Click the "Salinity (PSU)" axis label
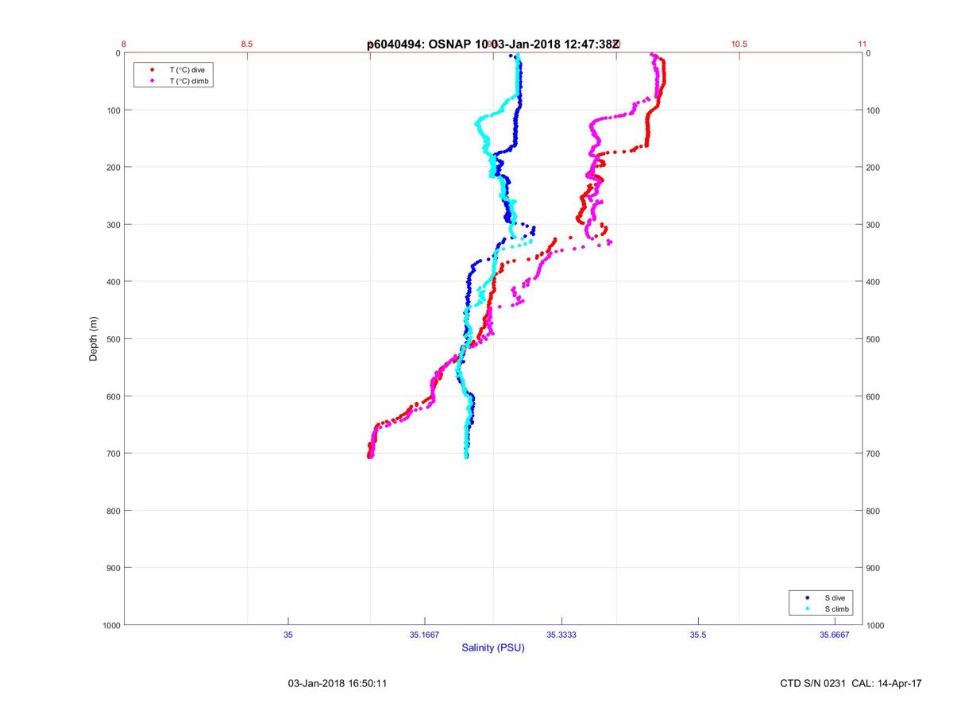Viewport: 953px width, 703px height. tap(493, 647)
